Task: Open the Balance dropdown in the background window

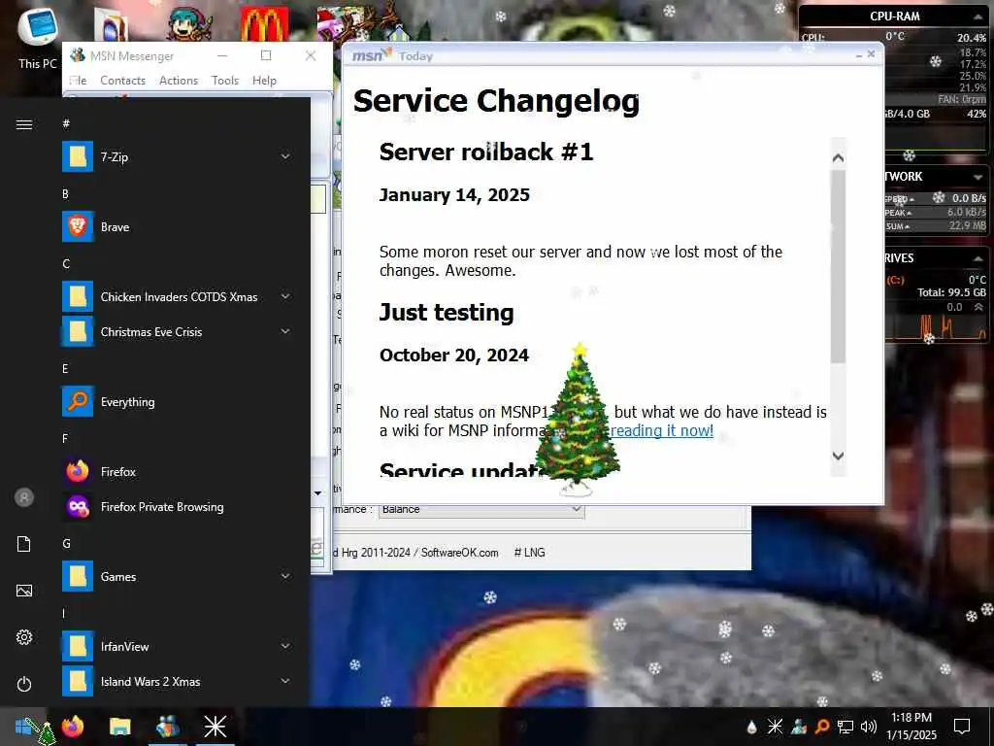Action: 481,509
